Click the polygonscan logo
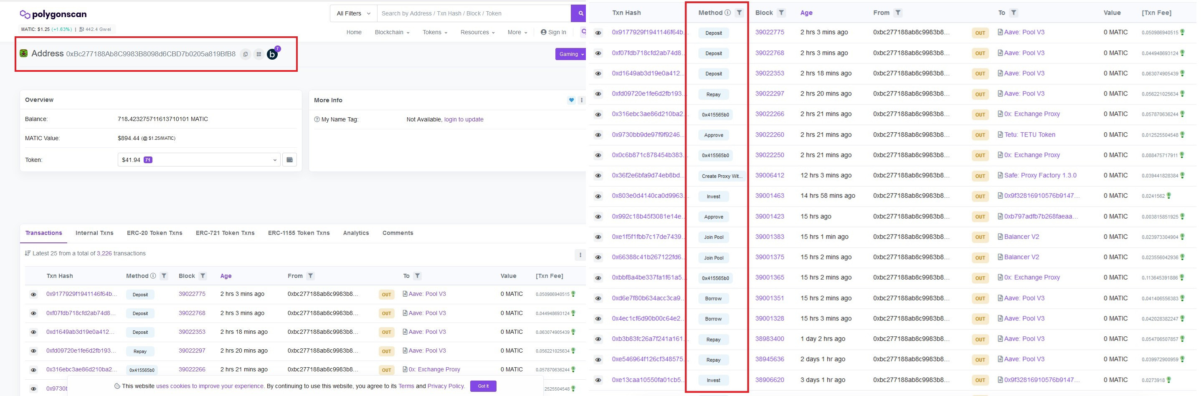The image size is (1201, 396). click(x=53, y=15)
